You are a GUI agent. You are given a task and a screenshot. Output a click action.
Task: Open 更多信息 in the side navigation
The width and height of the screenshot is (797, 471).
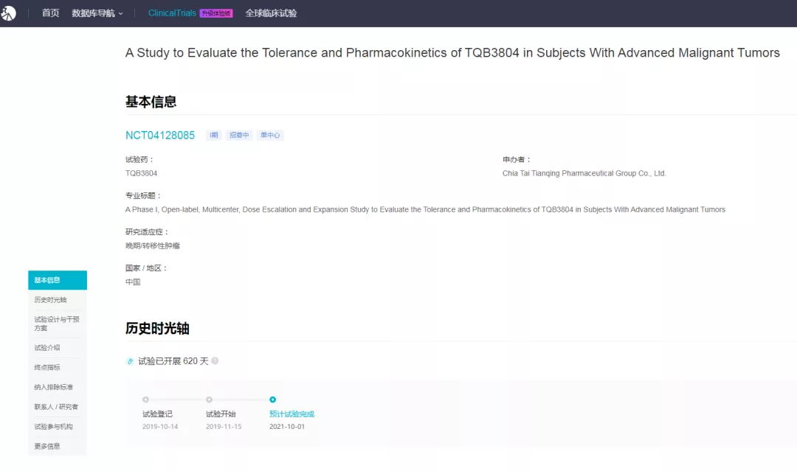[x=47, y=446]
